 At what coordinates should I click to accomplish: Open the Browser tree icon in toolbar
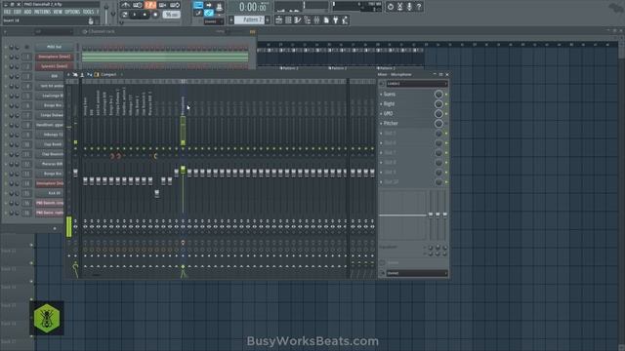307,19
